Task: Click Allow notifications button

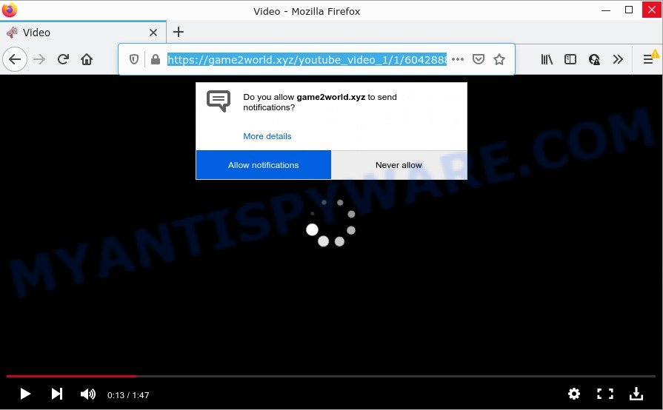Action: (264, 165)
